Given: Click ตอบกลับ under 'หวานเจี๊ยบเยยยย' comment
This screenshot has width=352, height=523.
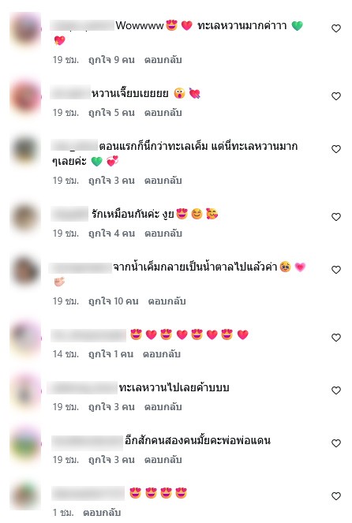Looking at the screenshot, I should click(x=163, y=113).
